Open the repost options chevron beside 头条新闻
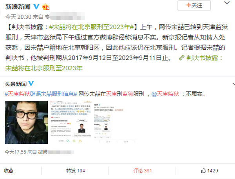This screenshot has width=235, height=179. click(234, 84)
